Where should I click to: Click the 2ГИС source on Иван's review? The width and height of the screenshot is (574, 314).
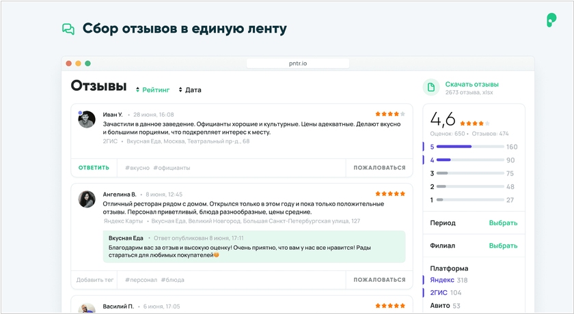(x=110, y=141)
